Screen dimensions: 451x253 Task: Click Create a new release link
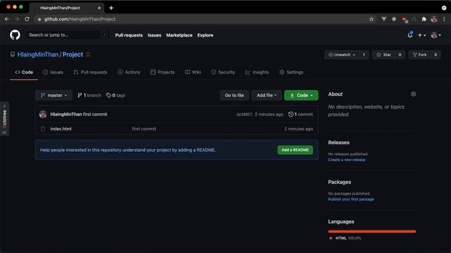tap(347, 160)
